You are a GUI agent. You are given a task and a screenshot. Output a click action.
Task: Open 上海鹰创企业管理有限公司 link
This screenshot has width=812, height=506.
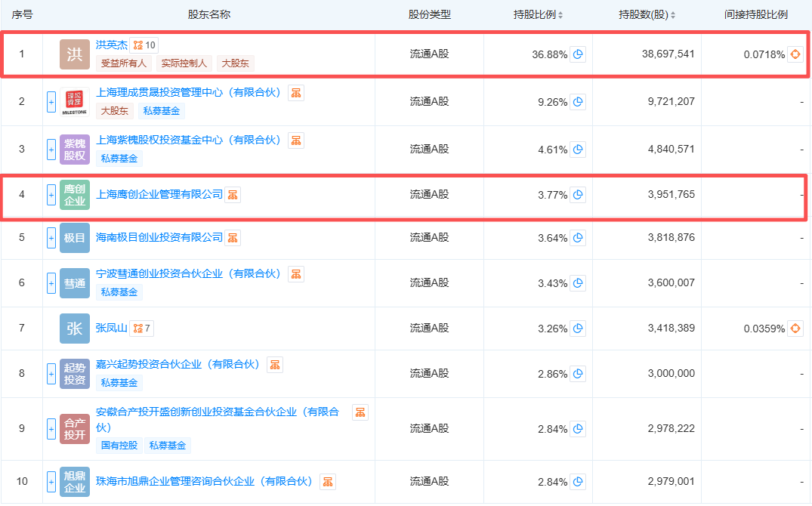[159, 195]
